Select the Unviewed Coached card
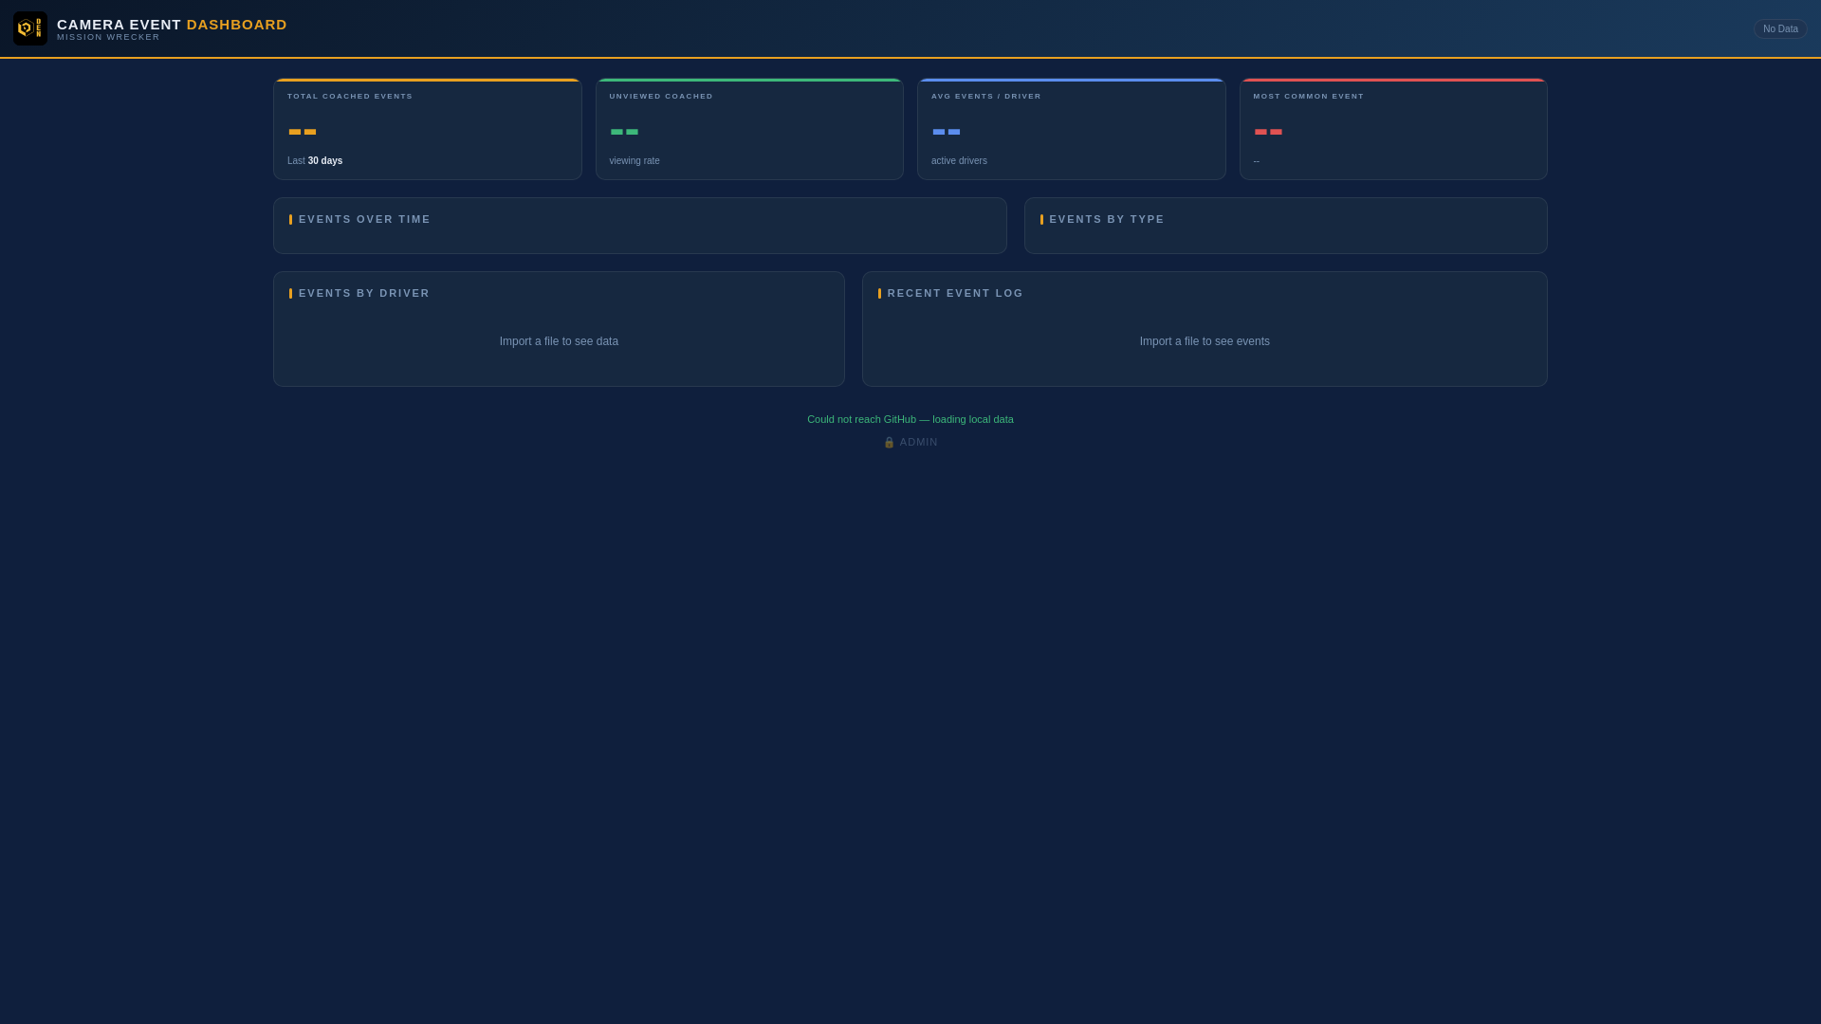 pos(749,129)
